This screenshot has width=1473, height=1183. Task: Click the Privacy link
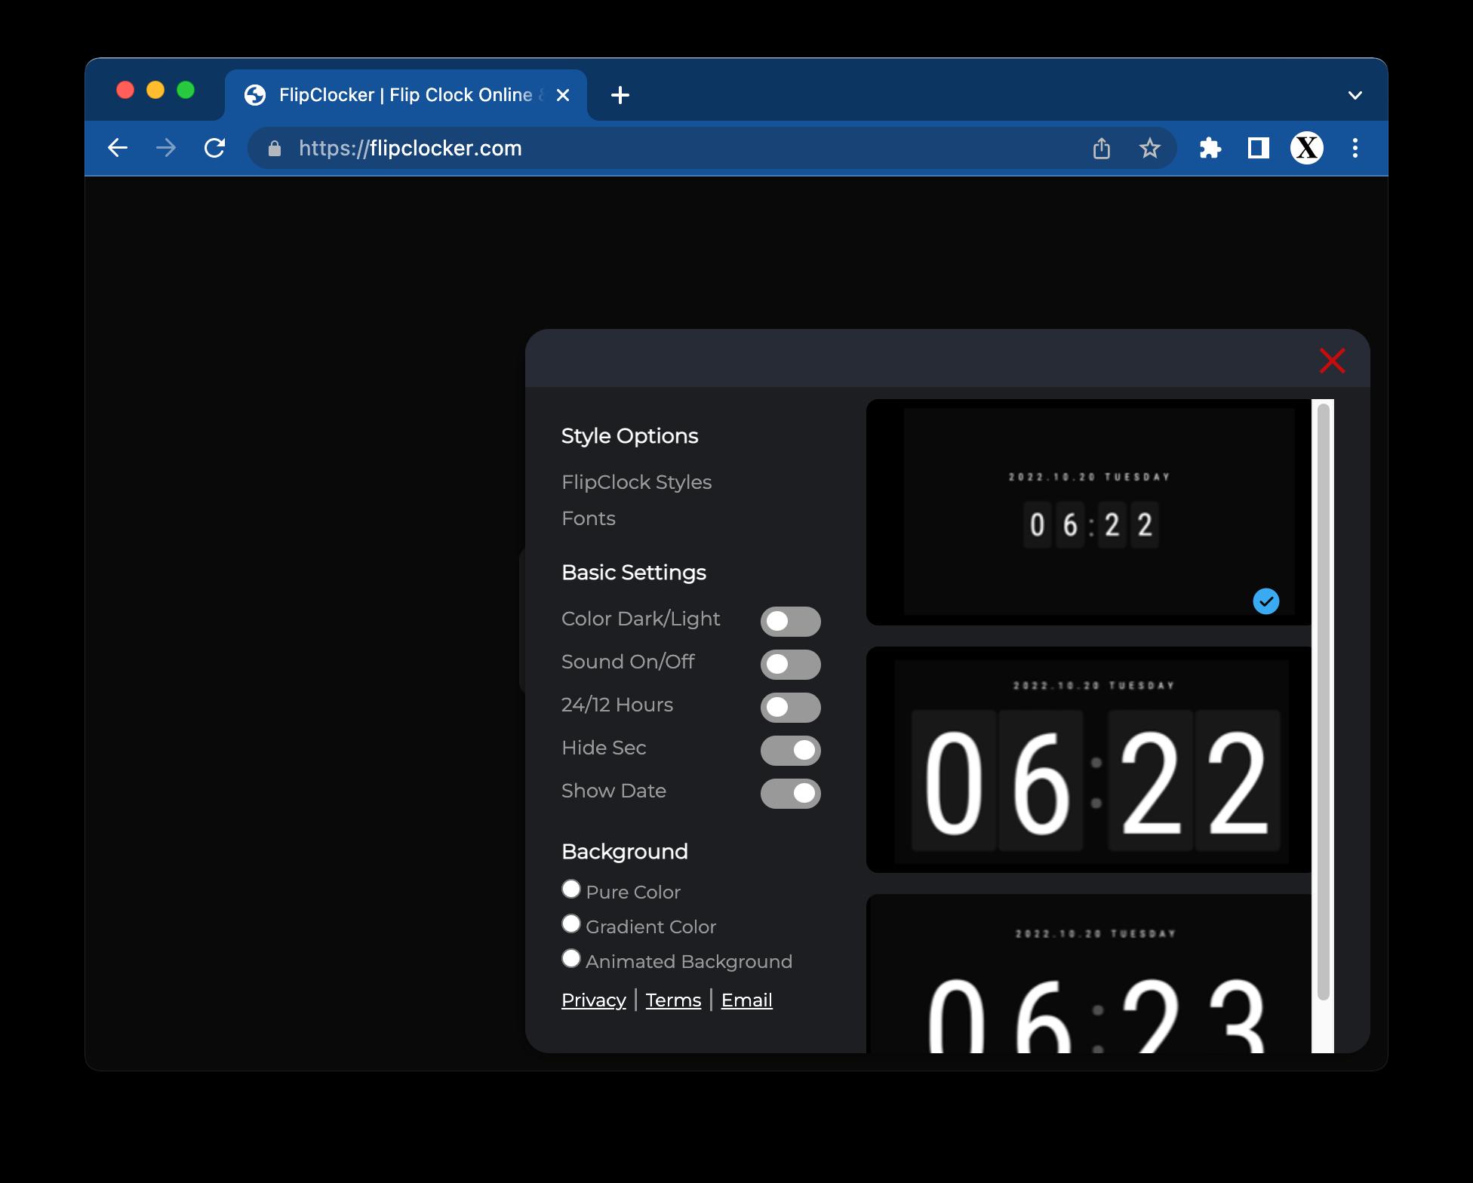(x=593, y=1000)
